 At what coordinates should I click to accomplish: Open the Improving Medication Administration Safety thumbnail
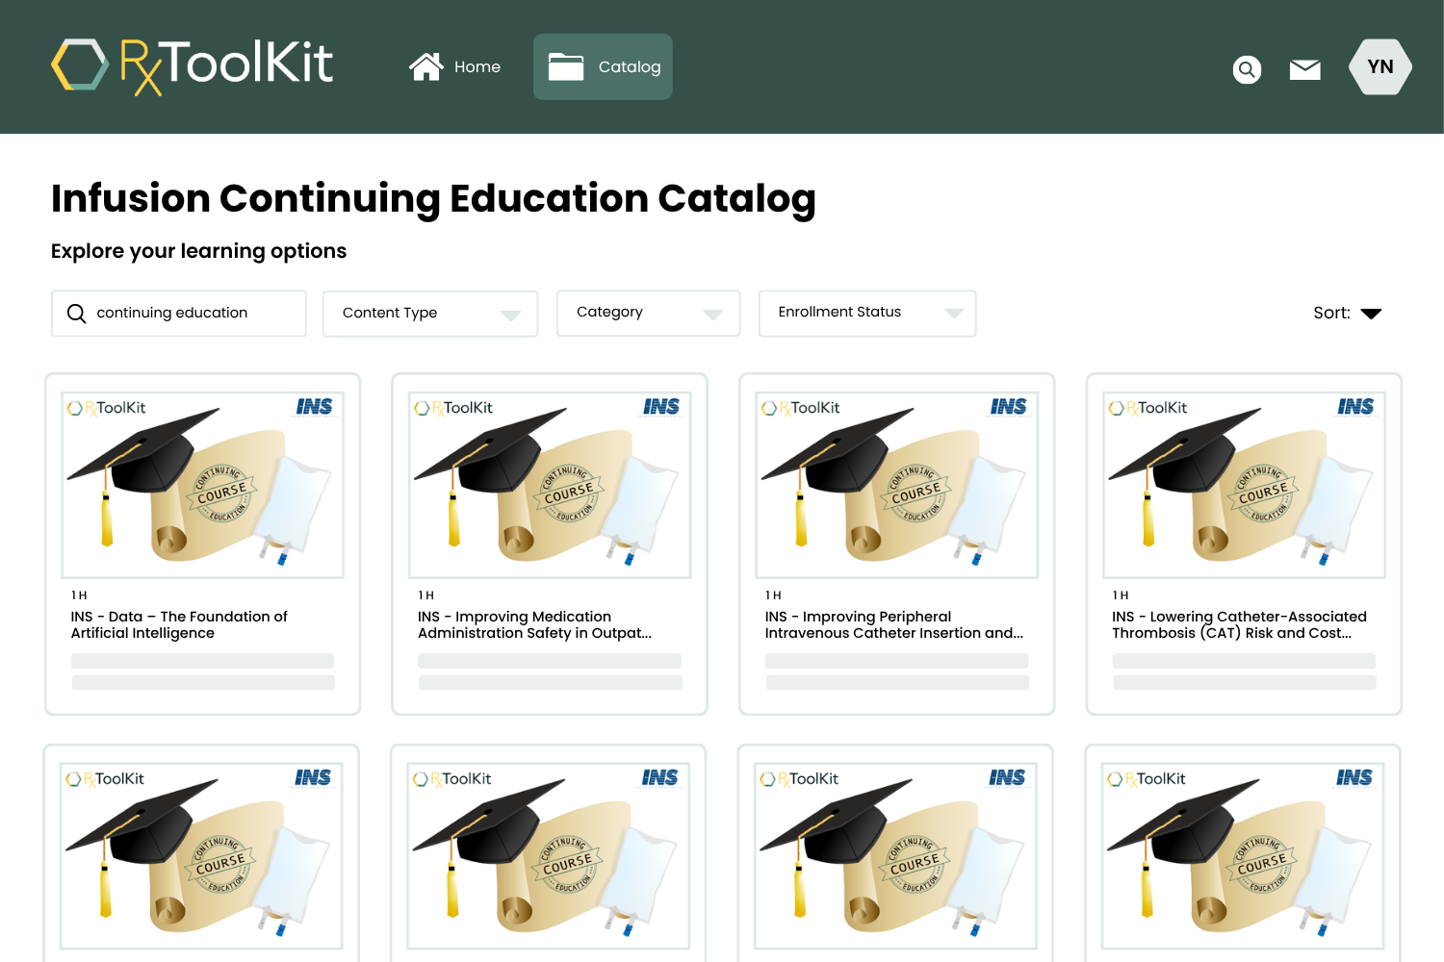coord(550,484)
